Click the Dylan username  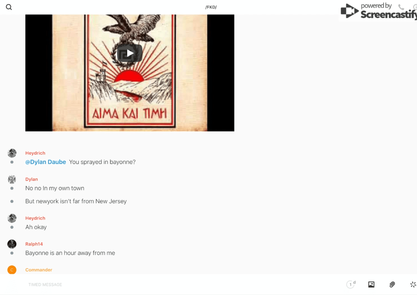[x=32, y=179]
